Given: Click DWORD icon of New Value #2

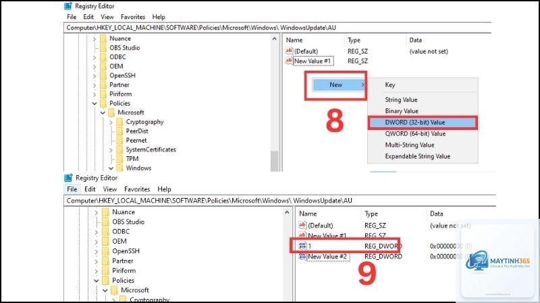Looking at the screenshot, I should pos(302,257).
